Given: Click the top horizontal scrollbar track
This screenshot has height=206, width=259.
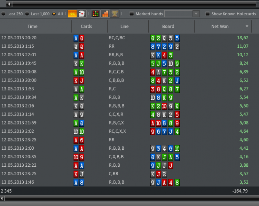Looking at the screenshot, I should (x=134, y=4).
